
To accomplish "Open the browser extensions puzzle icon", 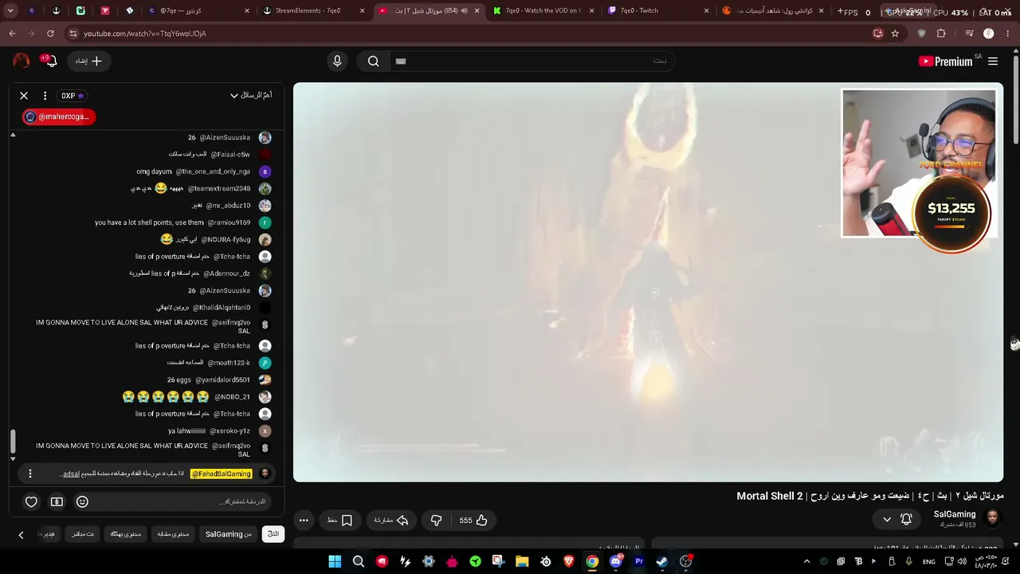I will tap(941, 33).
